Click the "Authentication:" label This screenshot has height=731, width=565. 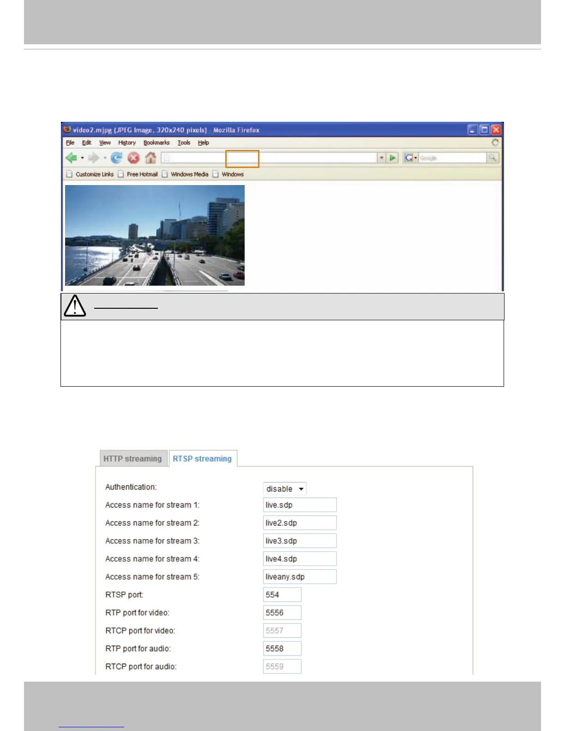(131, 487)
